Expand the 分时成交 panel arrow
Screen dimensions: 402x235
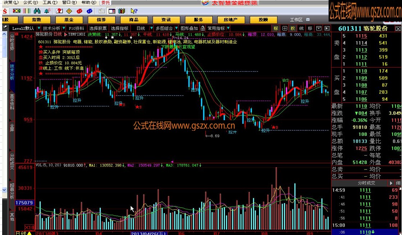[391, 183]
